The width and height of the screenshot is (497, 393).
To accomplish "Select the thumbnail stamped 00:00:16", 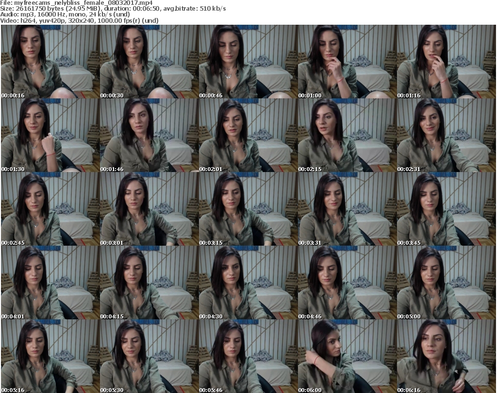I will pos(50,62).
